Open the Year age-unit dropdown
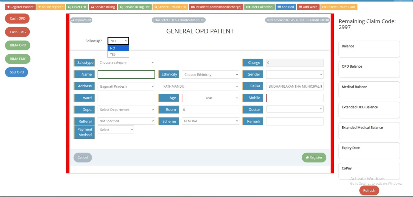Image resolution: width=413 pixels, height=197 pixels. click(x=221, y=98)
